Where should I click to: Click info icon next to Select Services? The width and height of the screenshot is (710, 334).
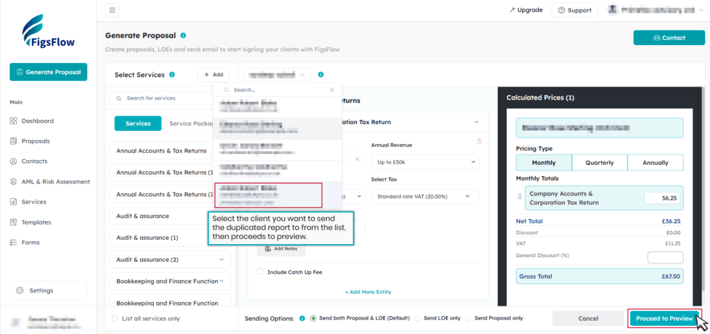pyautogui.click(x=172, y=75)
